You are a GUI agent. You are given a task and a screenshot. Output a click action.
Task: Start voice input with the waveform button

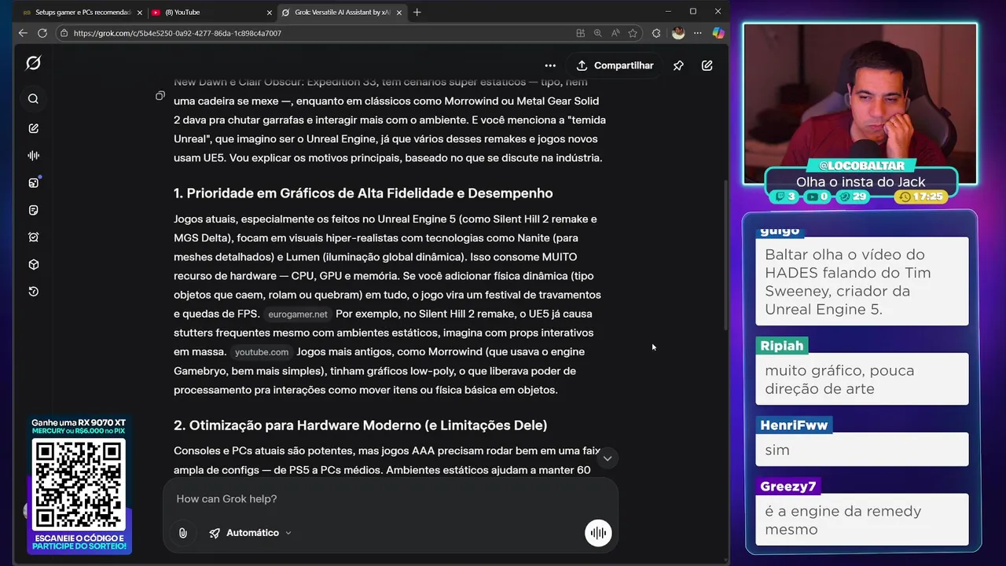click(598, 533)
